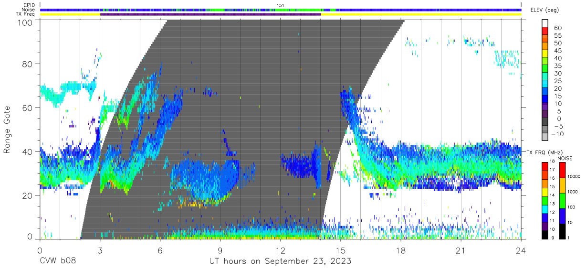Click the '14' label on the TX FRQ colorbar

pos(551,195)
